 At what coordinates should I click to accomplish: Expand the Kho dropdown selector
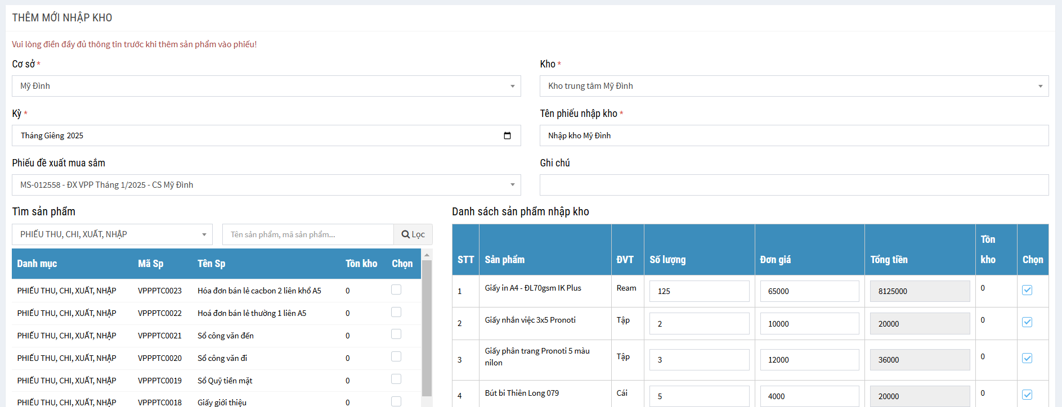[x=794, y=86]
